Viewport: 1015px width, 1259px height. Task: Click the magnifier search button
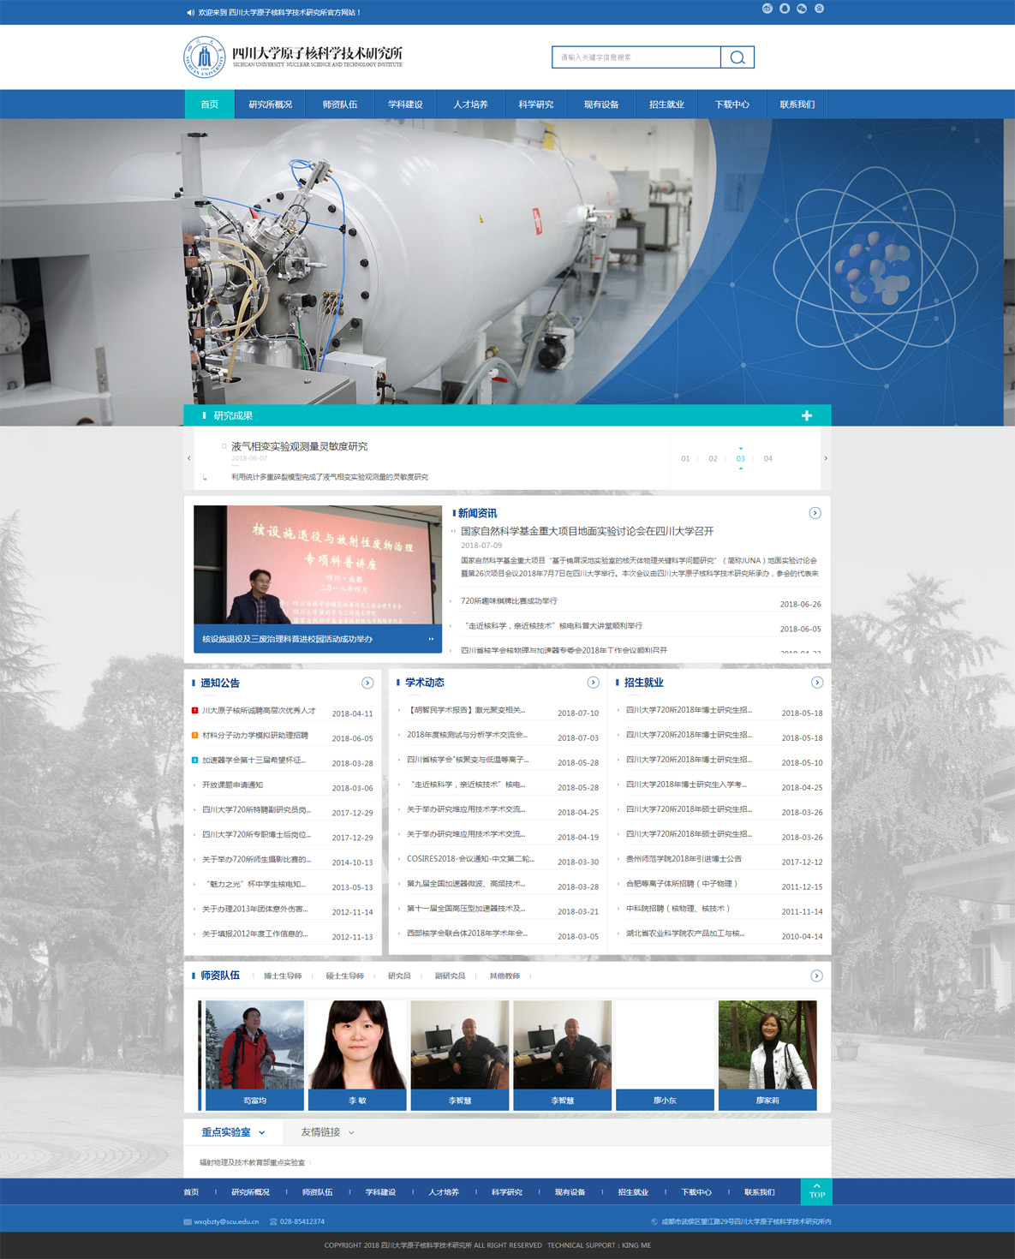point(737,57)
